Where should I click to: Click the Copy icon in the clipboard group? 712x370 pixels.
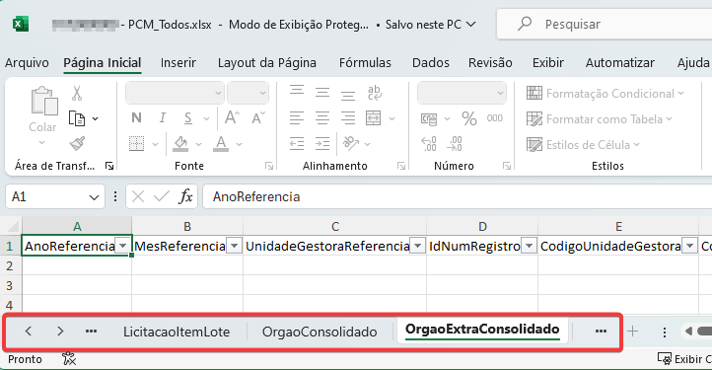[77, 118]
